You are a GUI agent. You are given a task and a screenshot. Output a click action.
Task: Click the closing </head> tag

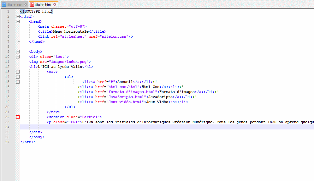click(x=37, y=41)
